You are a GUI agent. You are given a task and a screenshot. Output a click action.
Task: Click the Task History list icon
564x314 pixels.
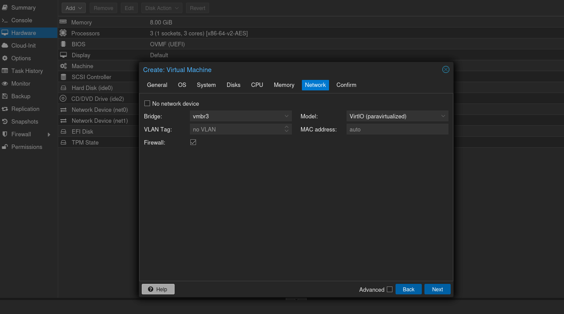pos(5,71)
